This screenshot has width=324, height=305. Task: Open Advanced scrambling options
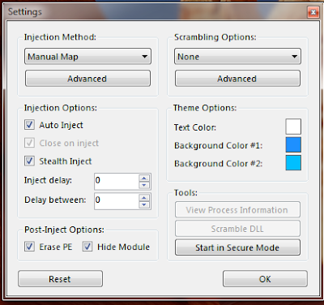(x=237, y=79)
